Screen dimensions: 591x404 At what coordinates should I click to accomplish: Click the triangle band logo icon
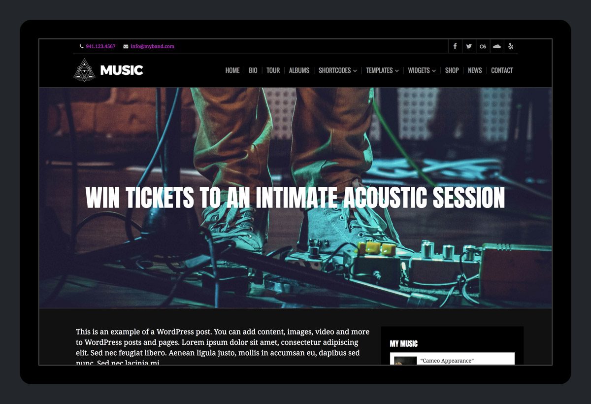click(85, 70)
